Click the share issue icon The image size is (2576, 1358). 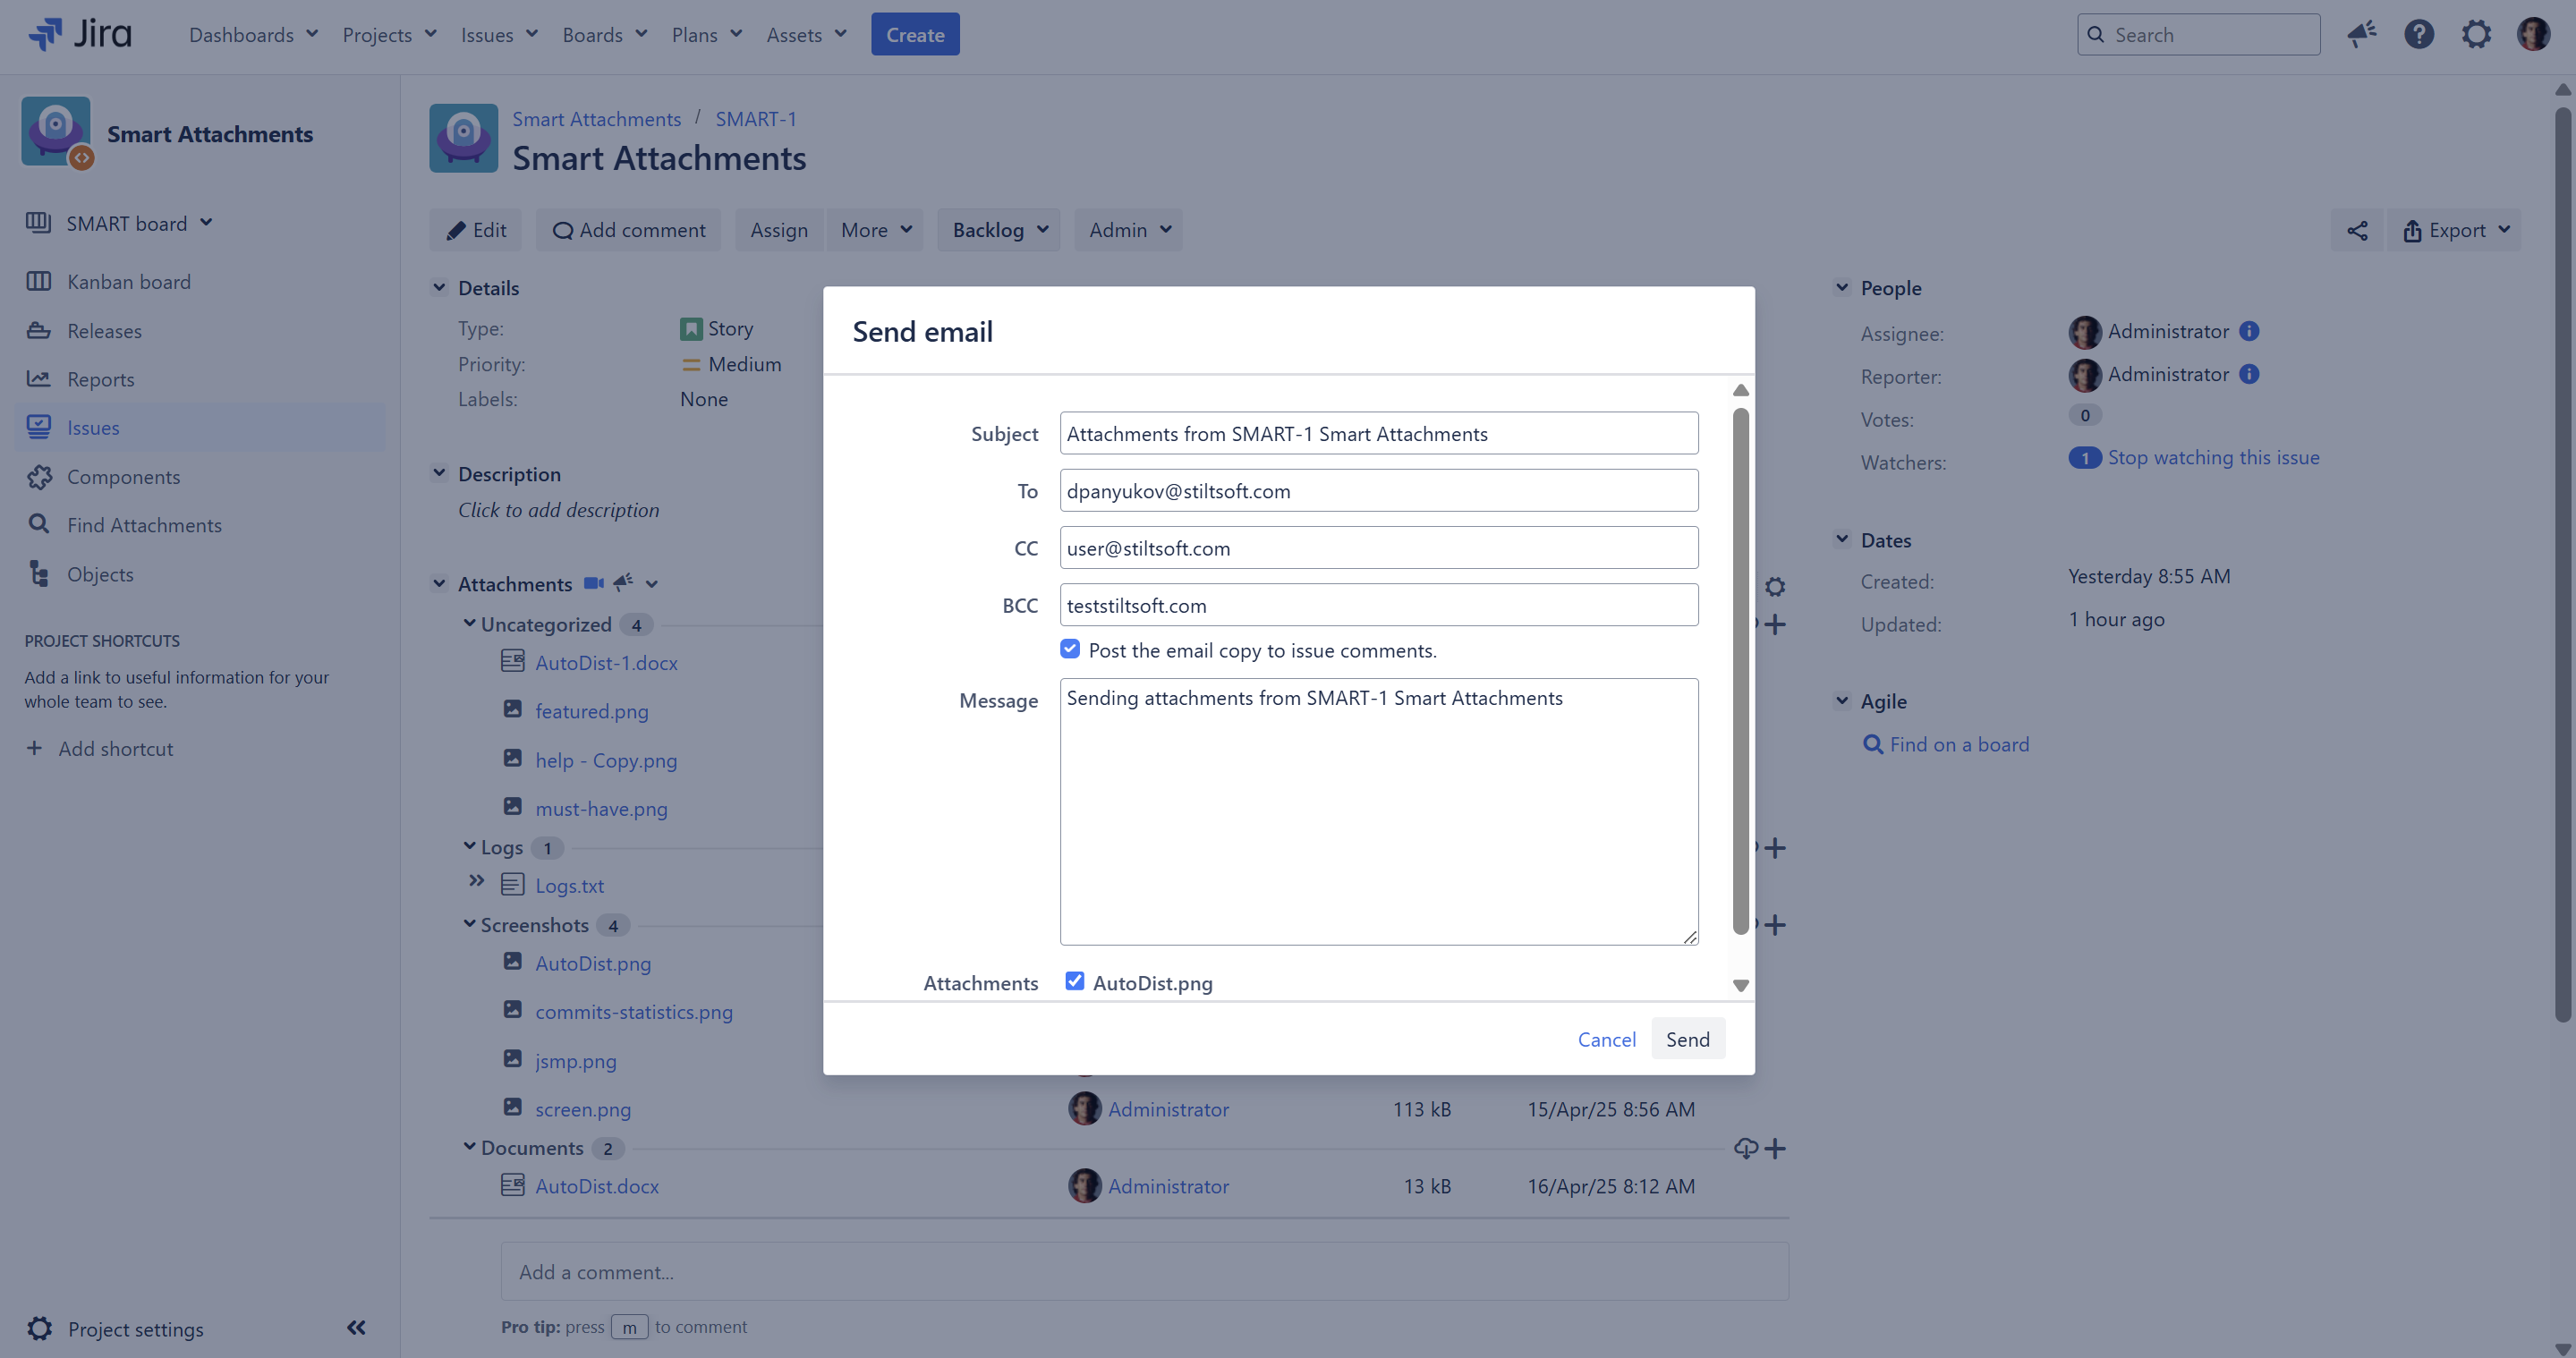pos(2356,231)
